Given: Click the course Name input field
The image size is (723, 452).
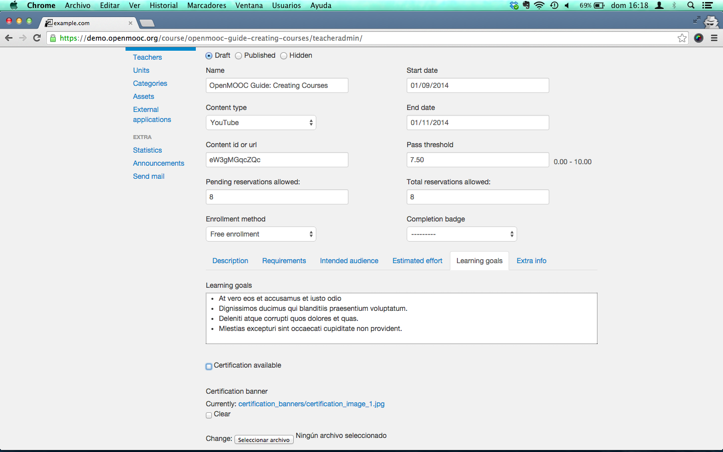Looking at the screenshot, I should (x=277, y=85).
